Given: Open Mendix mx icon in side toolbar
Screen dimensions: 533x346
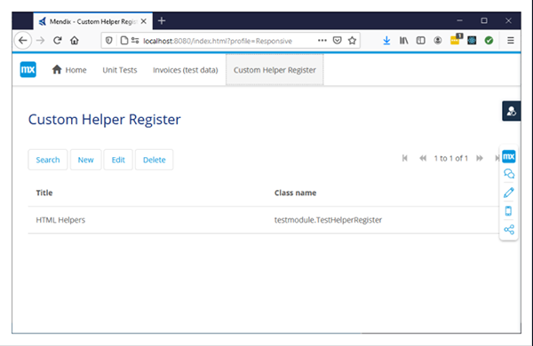Looking at the screenshot, I should point(509,156).
